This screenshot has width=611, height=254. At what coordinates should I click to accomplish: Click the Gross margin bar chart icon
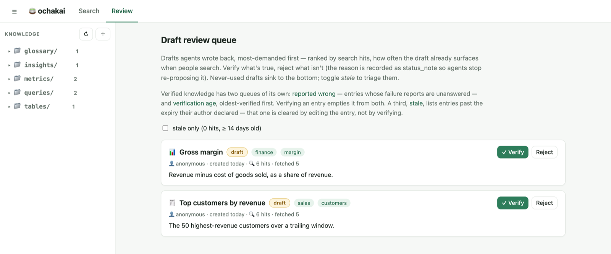172,152
